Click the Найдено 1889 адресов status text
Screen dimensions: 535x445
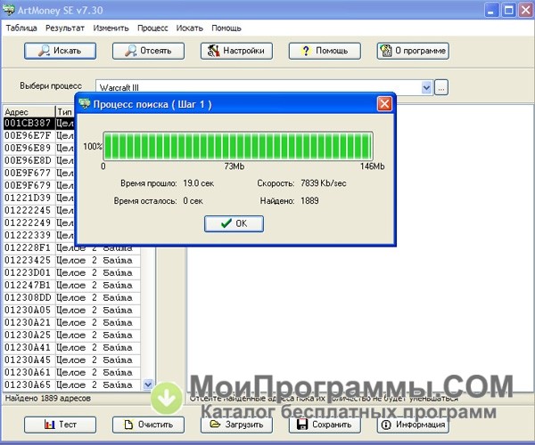[48, 399]
